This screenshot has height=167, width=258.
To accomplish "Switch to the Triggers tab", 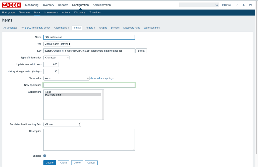I will click(90, 28).
